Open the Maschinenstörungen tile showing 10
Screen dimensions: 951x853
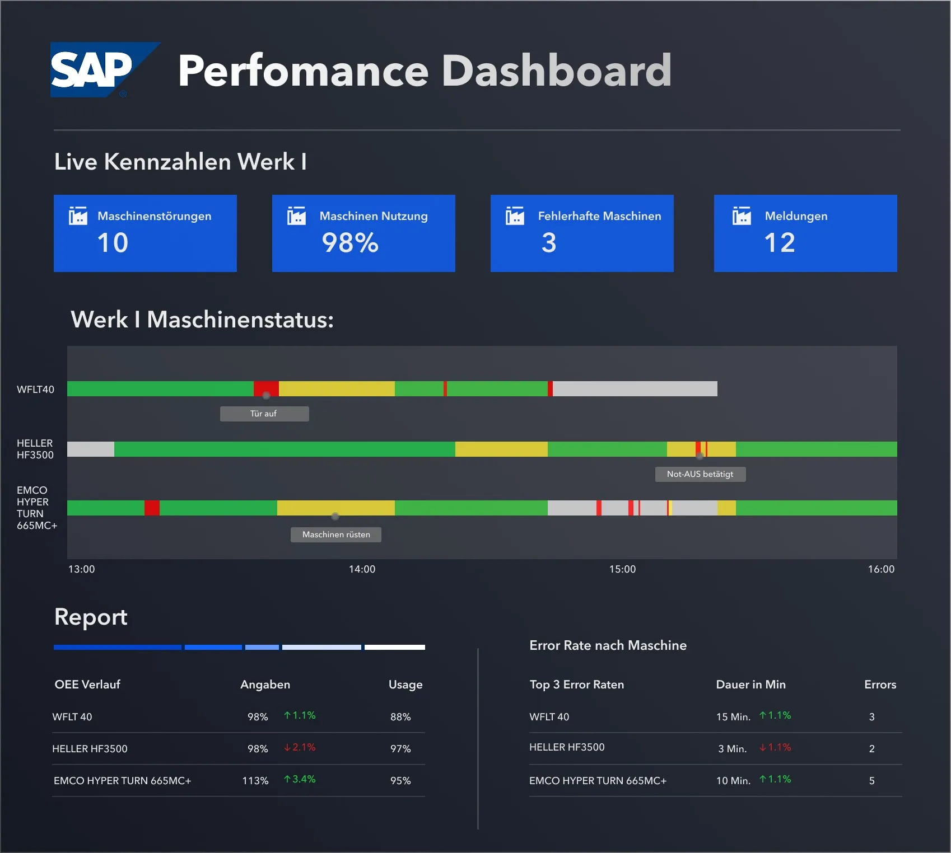(145, 233)
